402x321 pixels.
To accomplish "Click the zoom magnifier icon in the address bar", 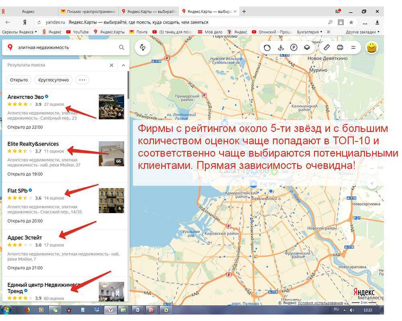I will 330,22.
